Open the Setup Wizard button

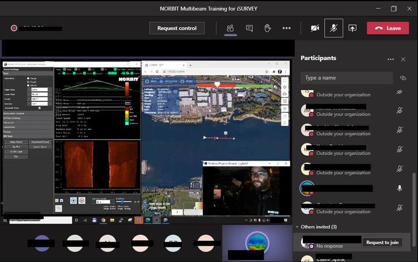pyautogui.click(x=16, y=142)
